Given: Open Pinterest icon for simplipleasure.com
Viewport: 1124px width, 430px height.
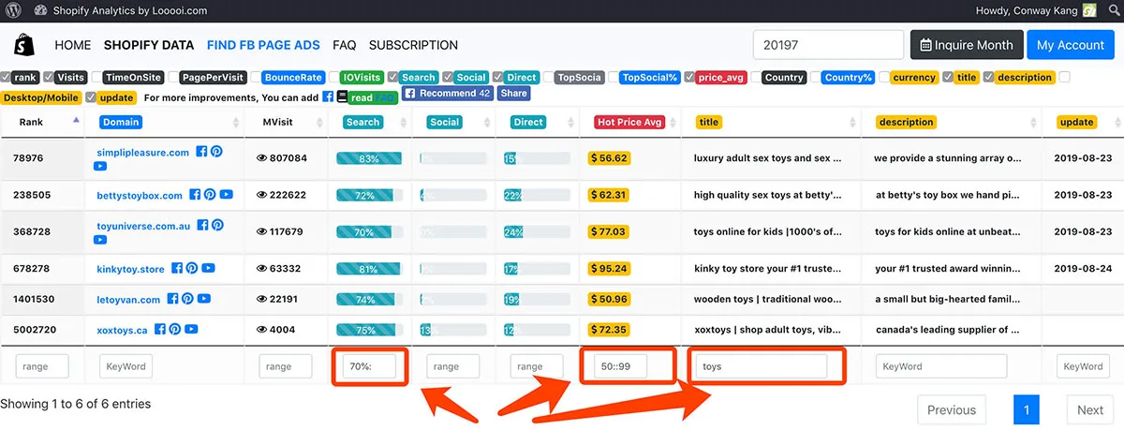Looking at the screenshot, I should click(x=216, y=152).
